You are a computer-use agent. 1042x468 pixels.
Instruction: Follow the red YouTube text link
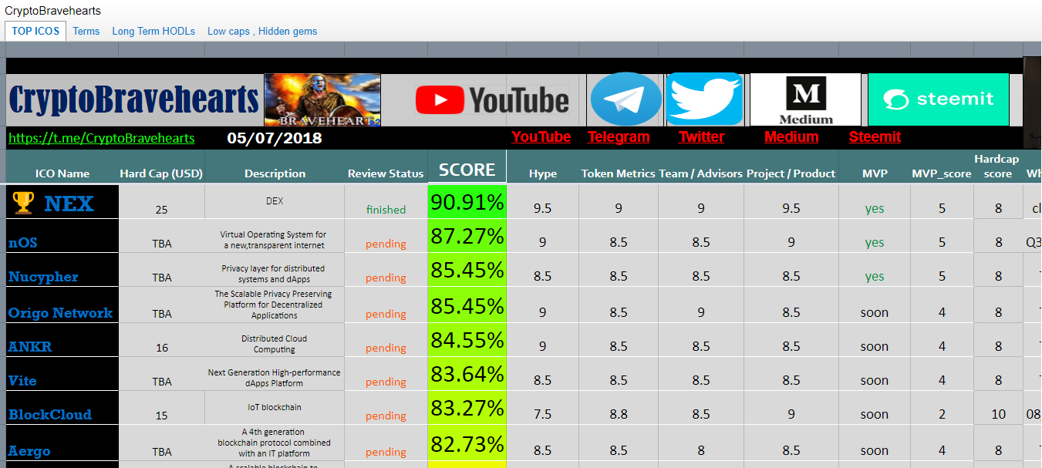coord(541,136)
